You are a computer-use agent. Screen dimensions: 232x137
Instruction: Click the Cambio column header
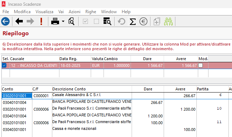pos(117,59)
